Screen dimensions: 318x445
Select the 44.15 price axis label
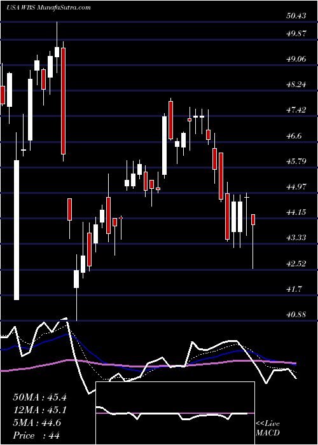click(x=296, y=212)
